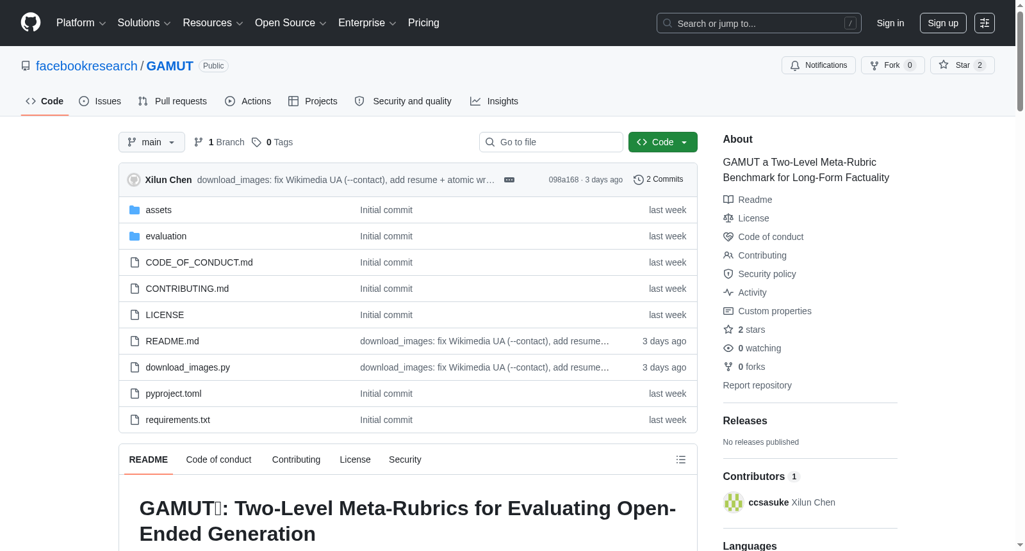Click the Notifications button
Image resolution: width=1025 pixels, height=551 pixels.
click(x=819, y=65)
